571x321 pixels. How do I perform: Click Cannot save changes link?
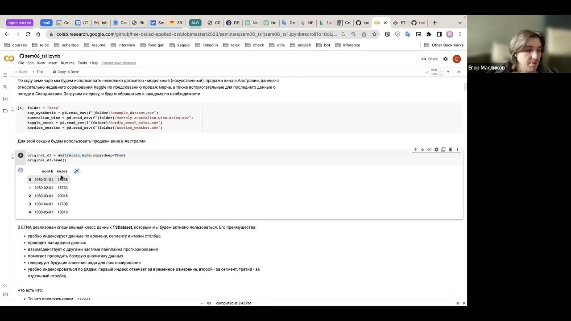click(119, 63)
